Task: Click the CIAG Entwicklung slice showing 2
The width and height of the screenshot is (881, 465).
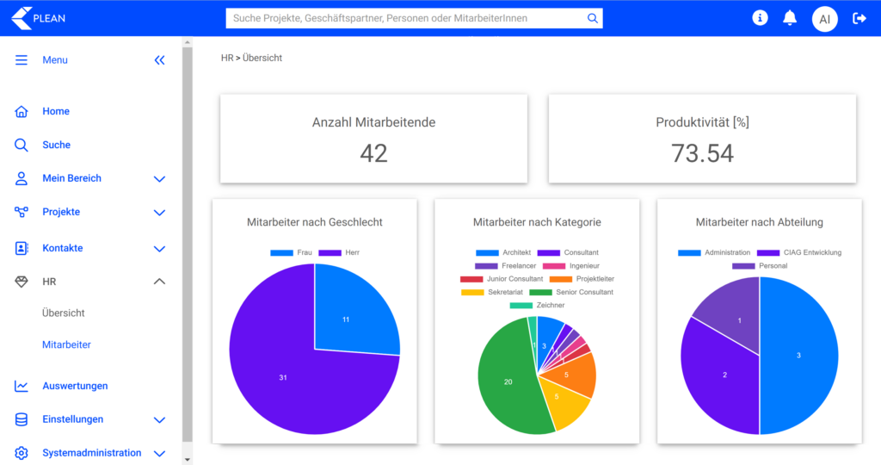Action: tap(724, 375)
